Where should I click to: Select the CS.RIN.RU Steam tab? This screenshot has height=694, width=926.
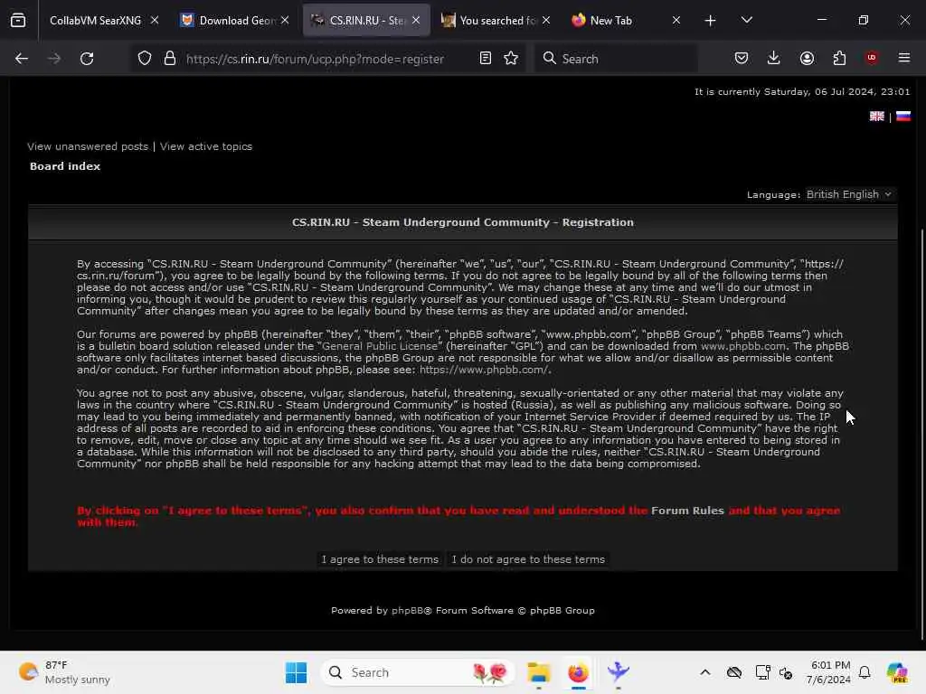366,21
